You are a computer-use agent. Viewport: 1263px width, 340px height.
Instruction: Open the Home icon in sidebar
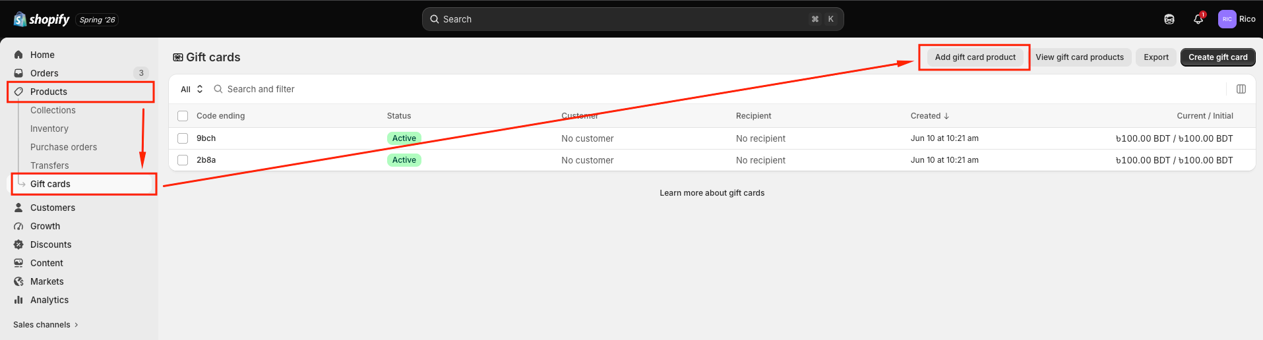18,55
